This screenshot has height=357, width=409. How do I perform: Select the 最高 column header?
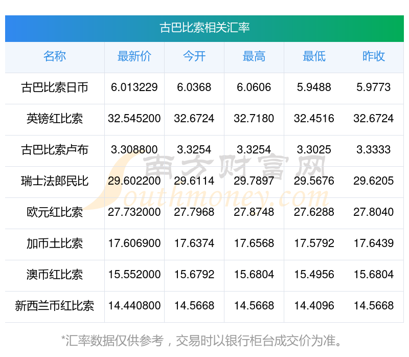(254, 56)
